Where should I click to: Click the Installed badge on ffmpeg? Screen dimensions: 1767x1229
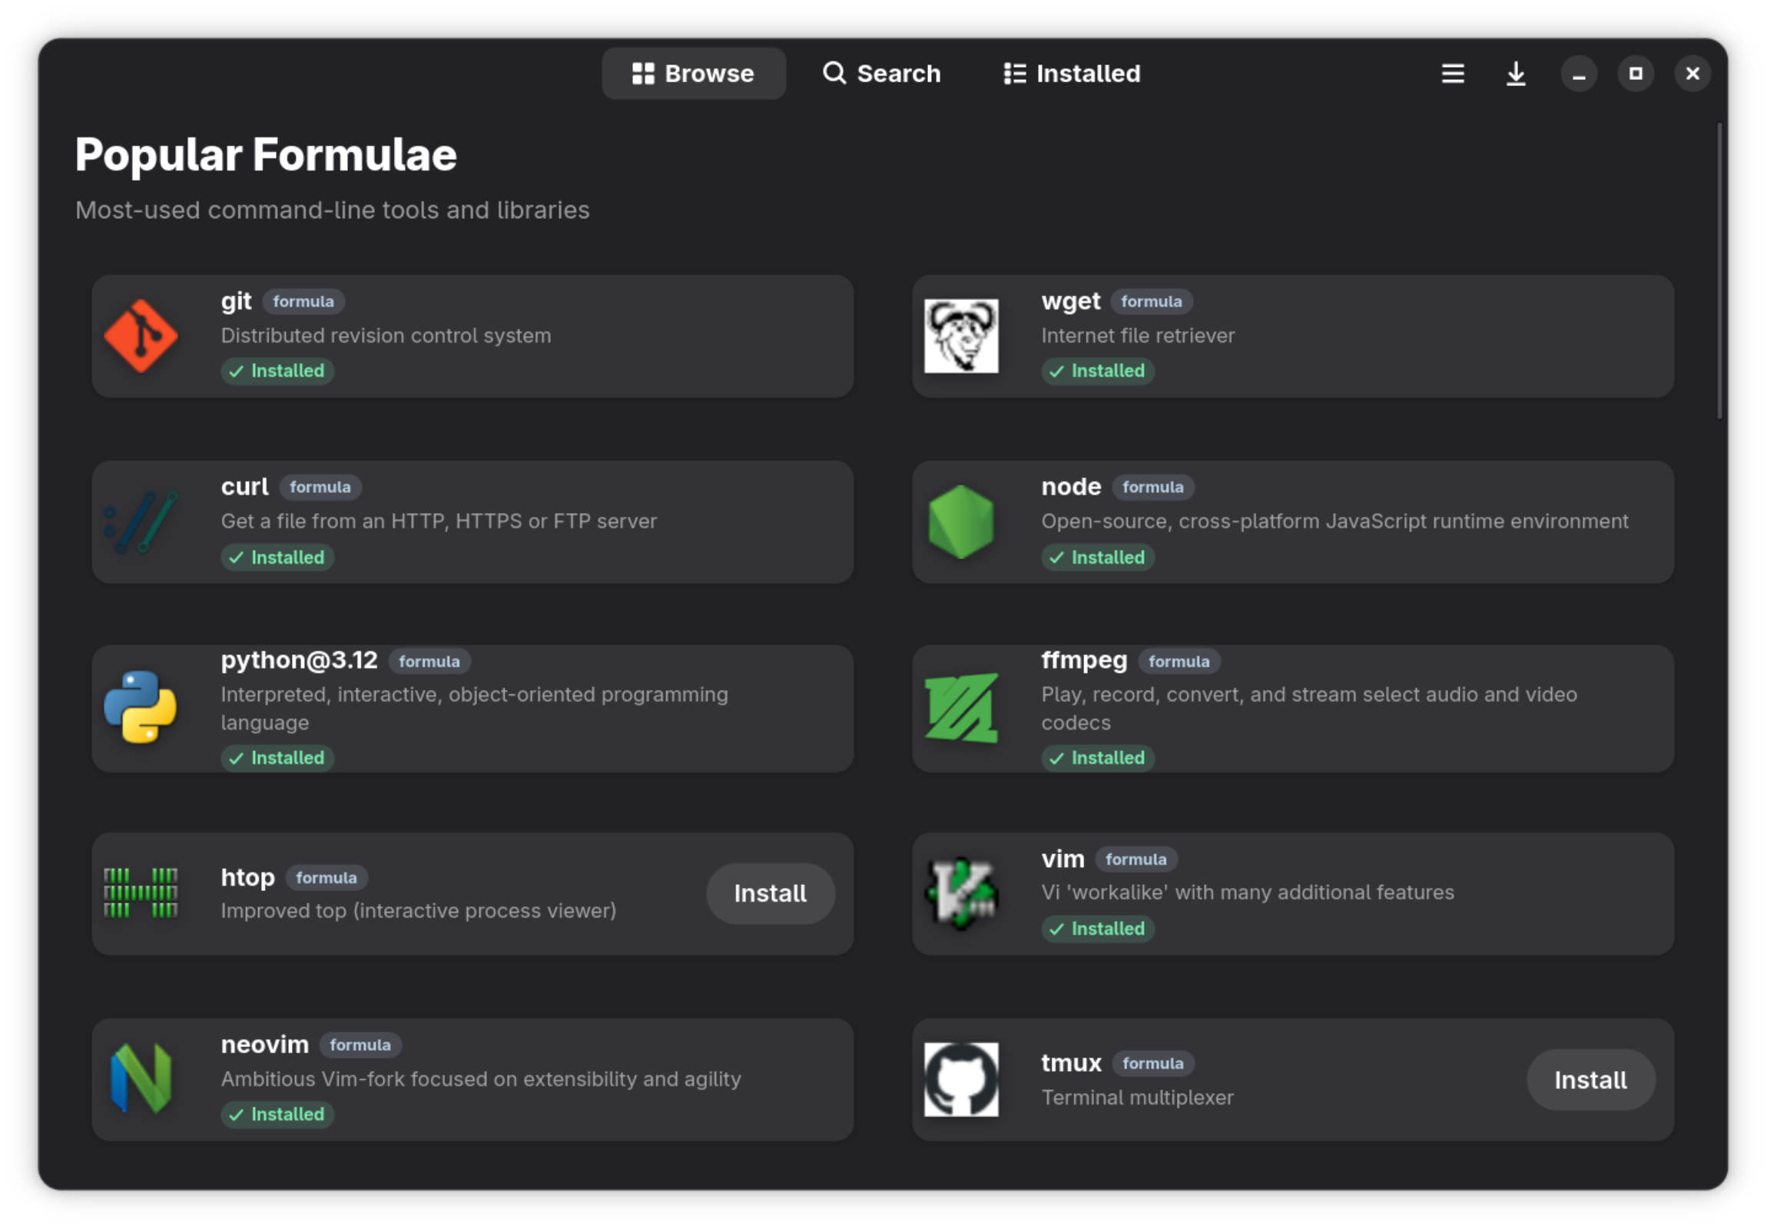pyautogui.click(x=1097, y=758)
